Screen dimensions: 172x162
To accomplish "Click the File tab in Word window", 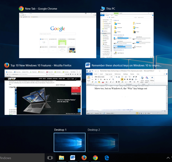I will pyautogui.click(x=89, y=74).
